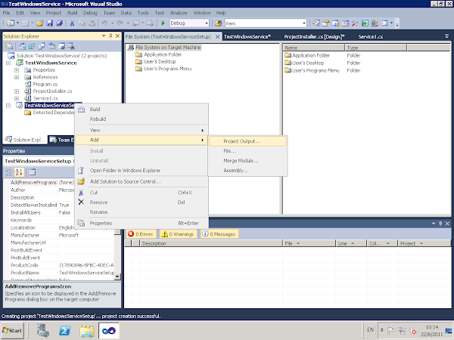Close the File System document tab
Image resolution: width=454 pixels, height=340 pixels.
[x=217, y=37]
